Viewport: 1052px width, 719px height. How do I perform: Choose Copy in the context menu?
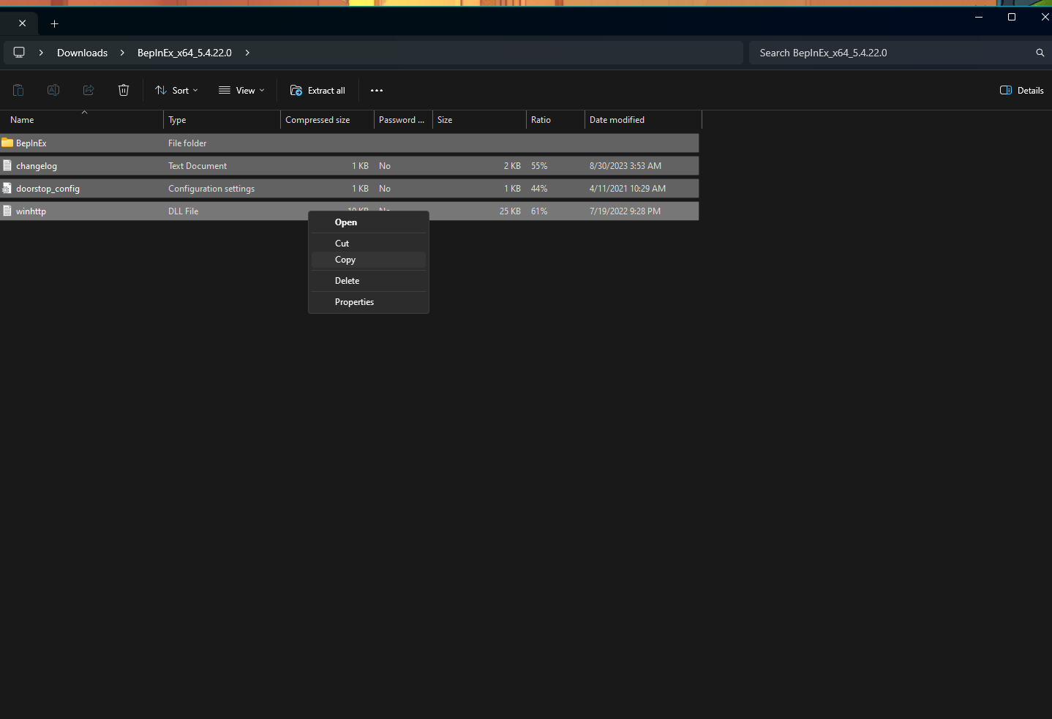(369, 260)
